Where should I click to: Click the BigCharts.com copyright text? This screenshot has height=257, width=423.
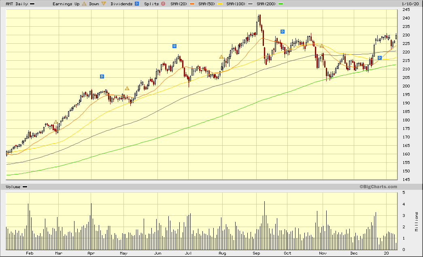point(378,187)
